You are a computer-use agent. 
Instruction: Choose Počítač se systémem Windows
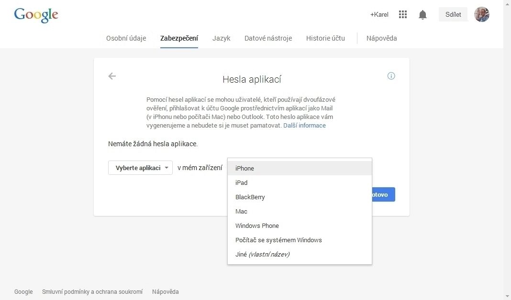(x=300, y=240)
